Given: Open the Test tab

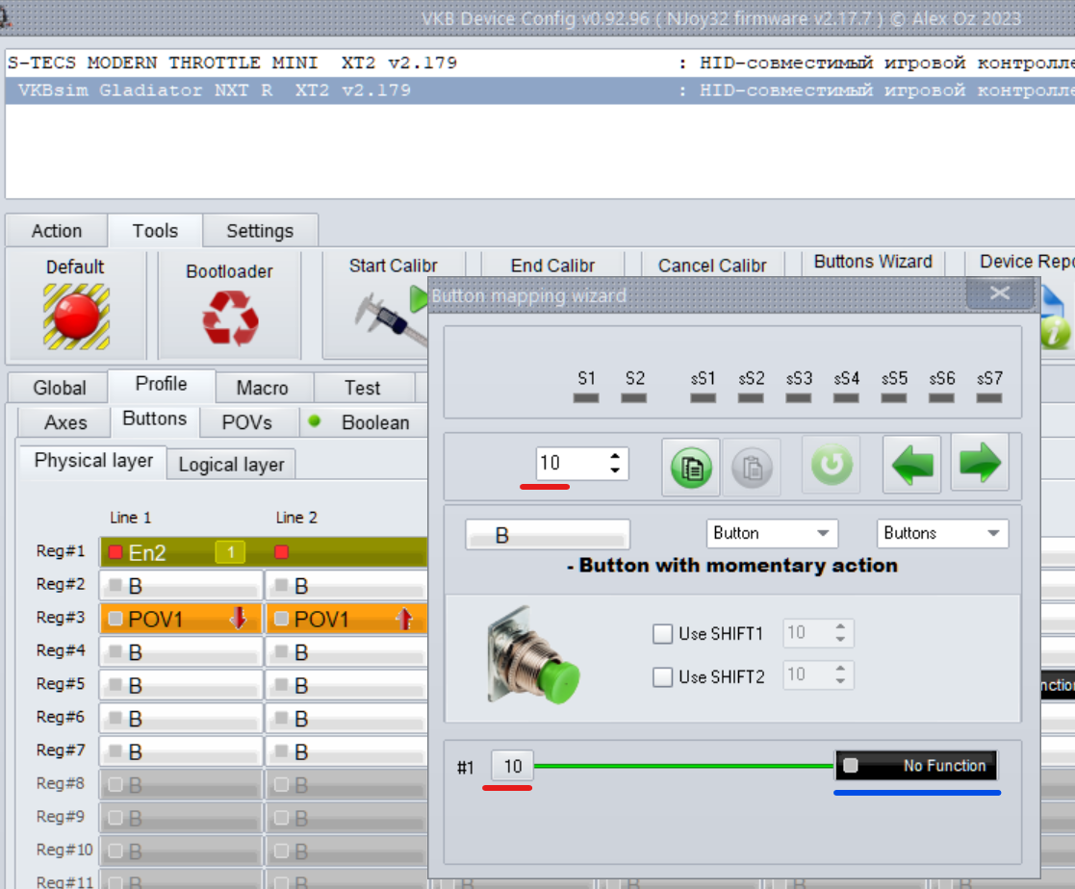Looking at the screenshot, I should pos(362,388).
